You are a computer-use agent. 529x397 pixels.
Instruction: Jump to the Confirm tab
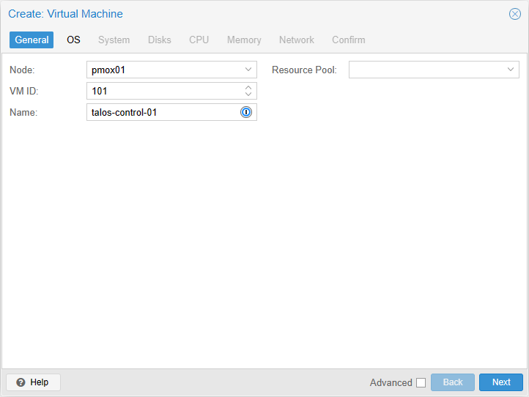coord(349,40)
